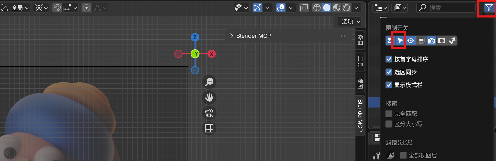Toggle the eye hide-in-viewport restriction column
The image size is (496, 161).
pyautogui.click(x=411, y=41)
